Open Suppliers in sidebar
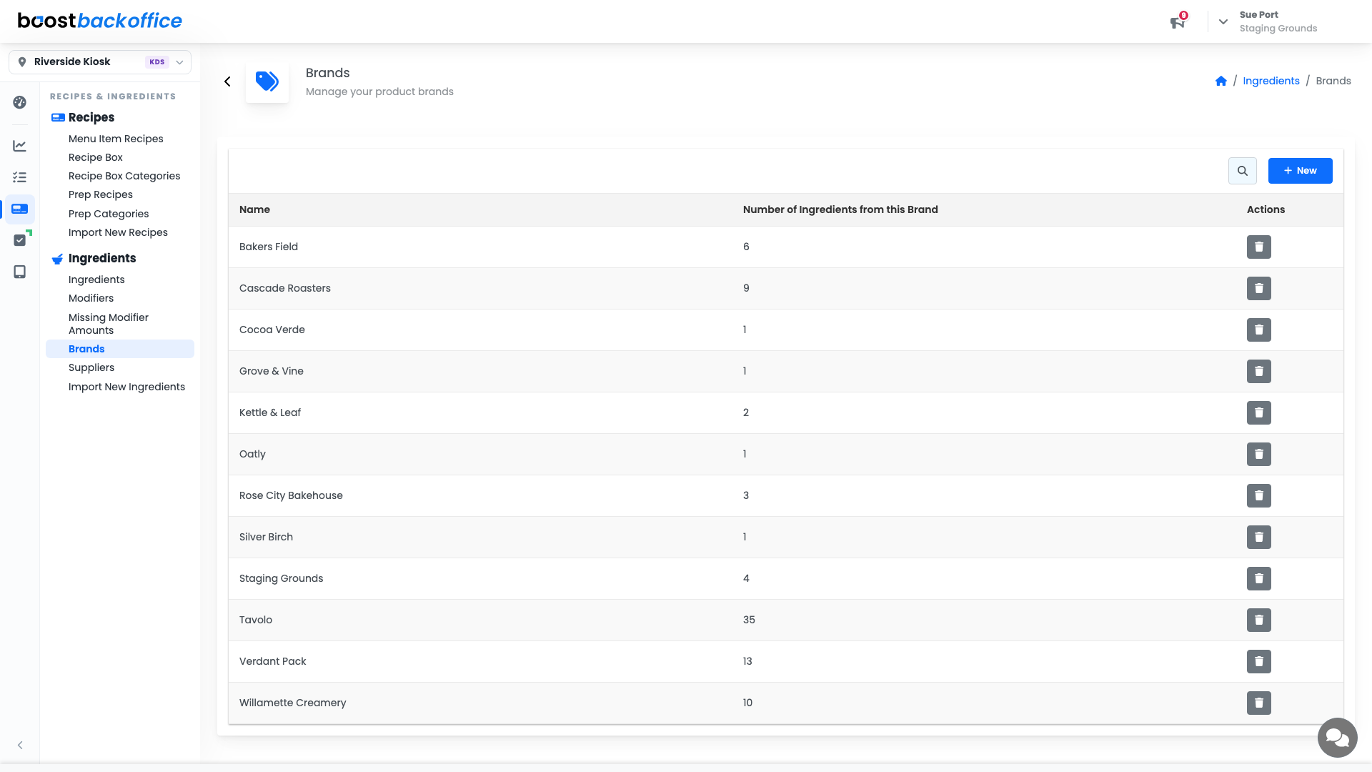The width and height of the screenshot is (1372, 772). click(91, 367)
